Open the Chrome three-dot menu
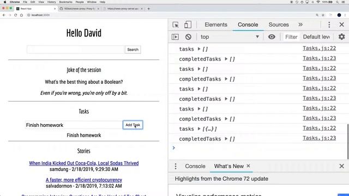349x196 pixels. (345, 15)
